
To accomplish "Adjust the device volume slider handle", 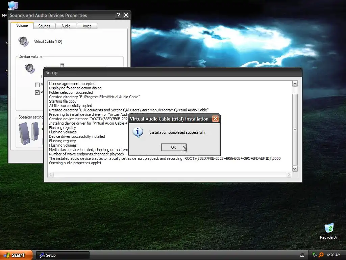I will click(x=62, y=65).
